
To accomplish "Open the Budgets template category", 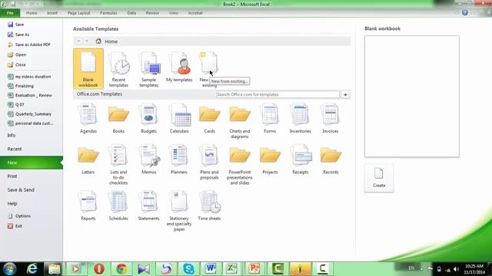I will [148, 118].
